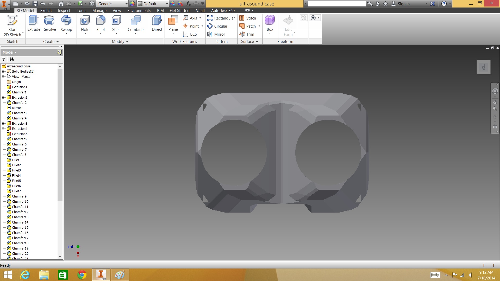Start a new 2D Sketch
The height and width of the screenshot is (281, 500).
(12, 26)
